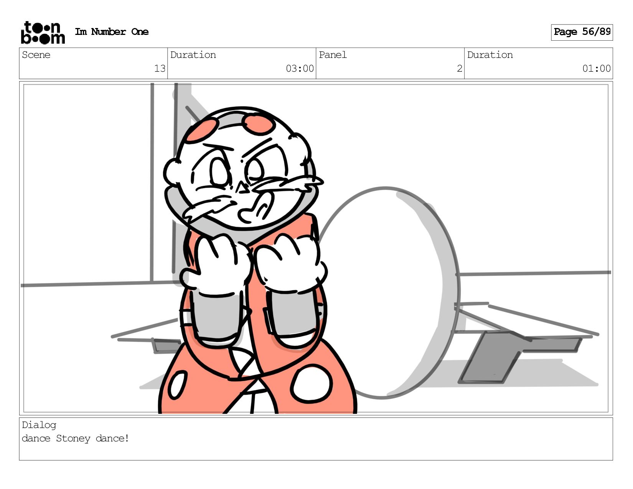Click the 'Panel' label
The image size is (633, 489).
click(x=333, y=55)
